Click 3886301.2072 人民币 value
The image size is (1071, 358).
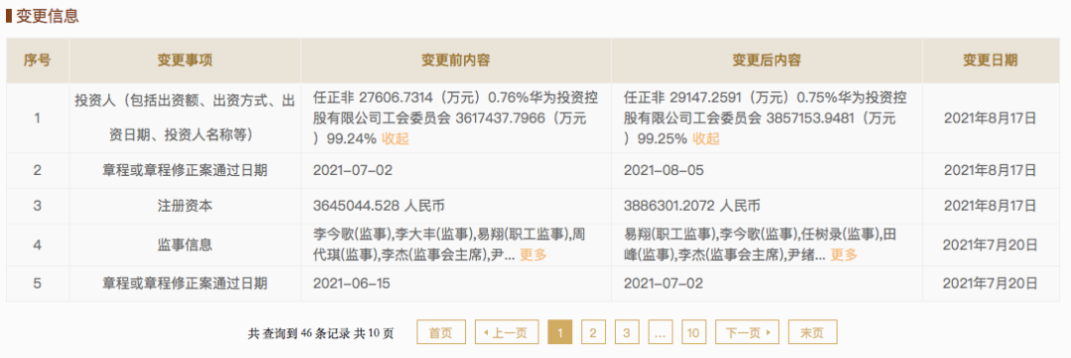[x=692, y=207]
